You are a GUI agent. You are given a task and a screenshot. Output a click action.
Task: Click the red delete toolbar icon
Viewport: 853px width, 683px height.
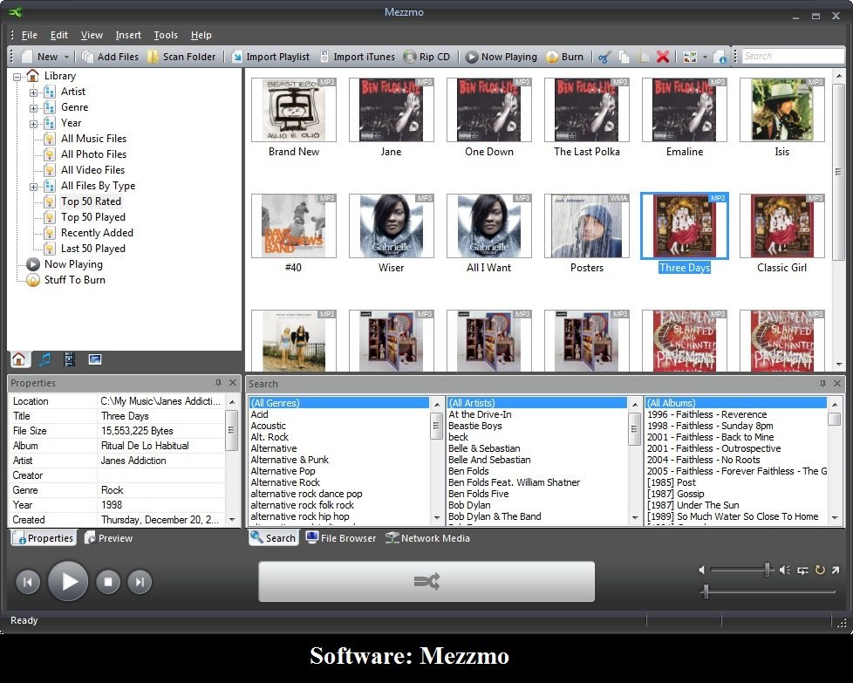[664, 55]
